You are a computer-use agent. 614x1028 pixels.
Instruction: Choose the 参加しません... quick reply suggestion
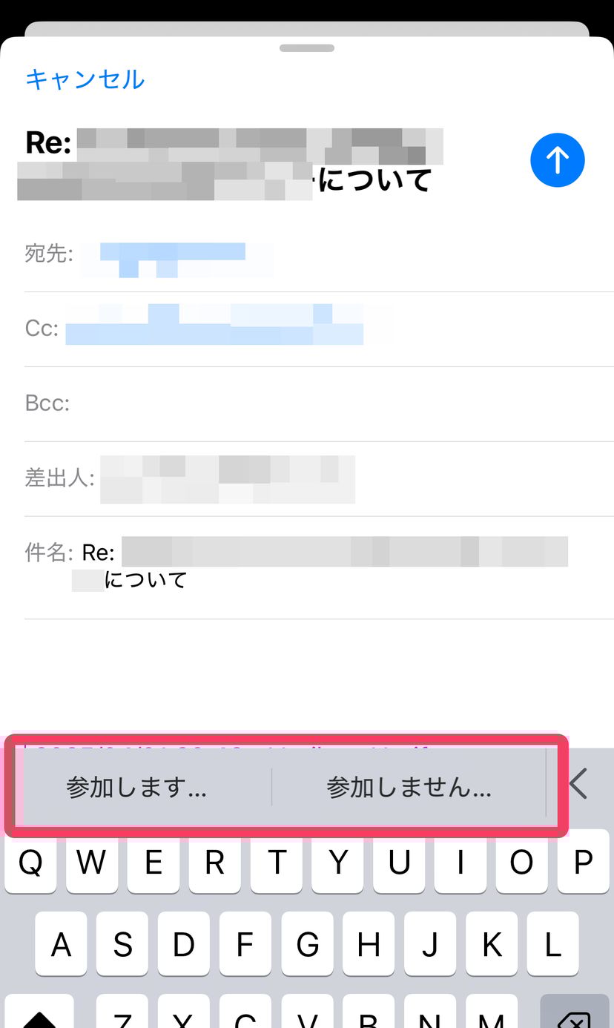click(x=409, y=787)
